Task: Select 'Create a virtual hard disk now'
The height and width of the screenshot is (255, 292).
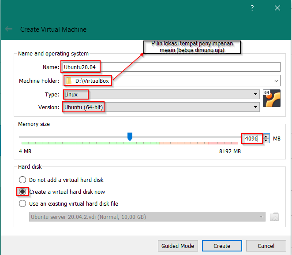Action: (22, 192)
